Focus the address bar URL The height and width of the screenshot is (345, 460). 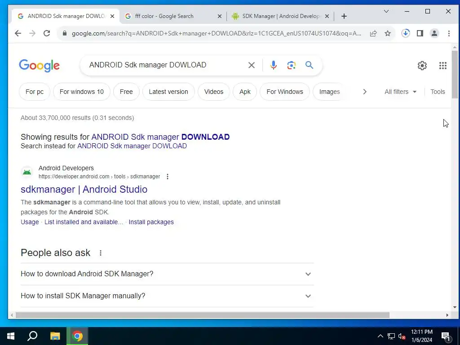click(217, 33)
